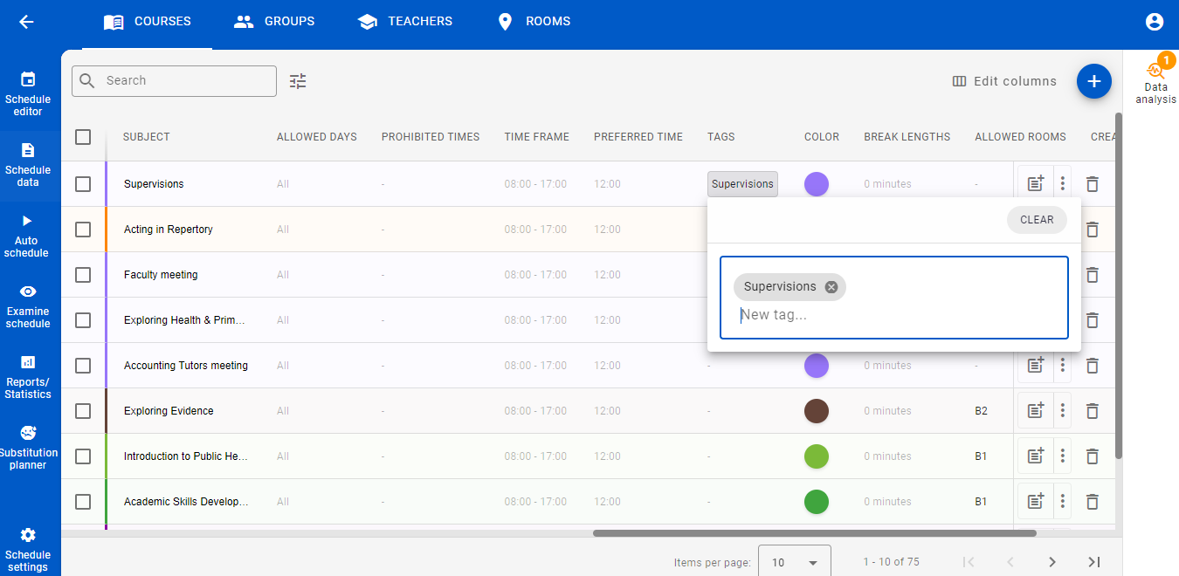Sort by the ALLOWED DAYS column header

coord(317,137)
